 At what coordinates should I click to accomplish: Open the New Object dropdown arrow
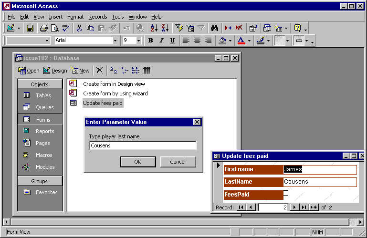(286, 29)
